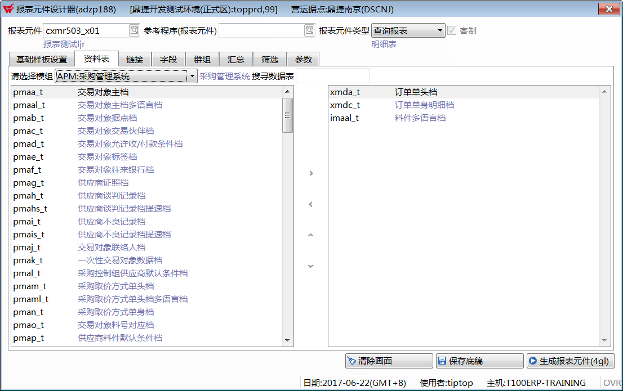Click 生成报表元件(4gl) button

point(571,361)
